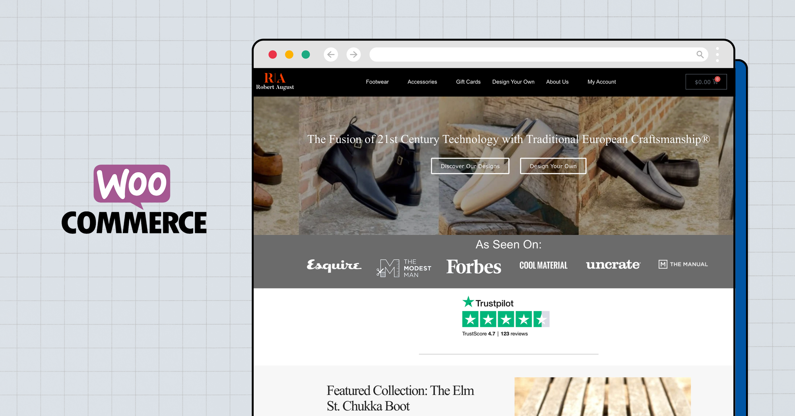The height and width of the screenshot is (416, 795).
Task: Click the browser back arrow button
Action: point(331,54)
